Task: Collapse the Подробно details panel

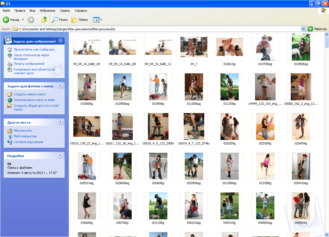Action: (61, 155)
